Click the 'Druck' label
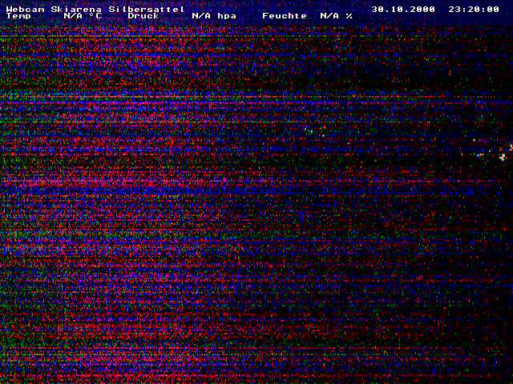The image size is (513, 384). pos(143,16)
